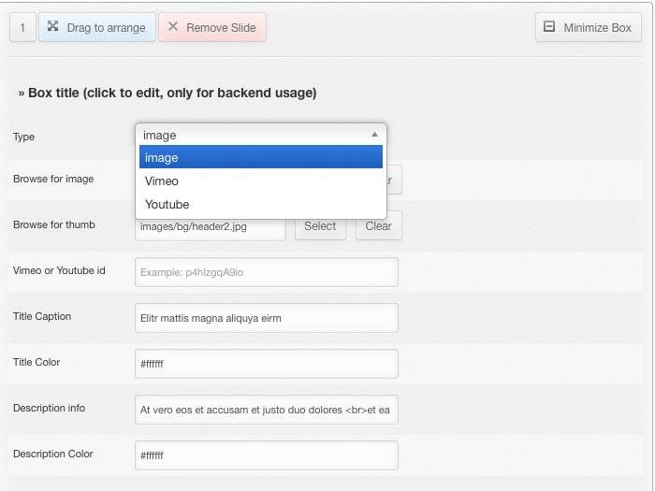Viewport: 655px width, 491px height.
Task: Click the Description Color value field
Action: tap(266, 455)
